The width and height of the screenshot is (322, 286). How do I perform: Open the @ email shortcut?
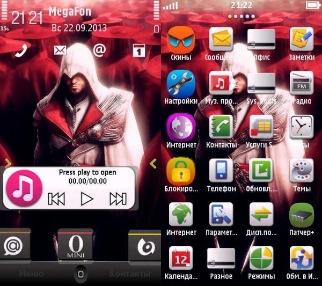point(99,50)
